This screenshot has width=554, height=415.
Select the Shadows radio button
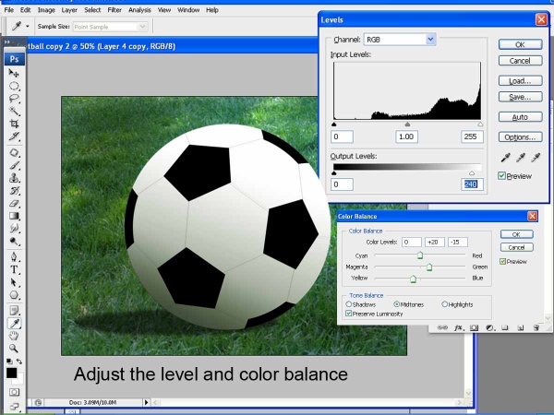tap(349, 304)
